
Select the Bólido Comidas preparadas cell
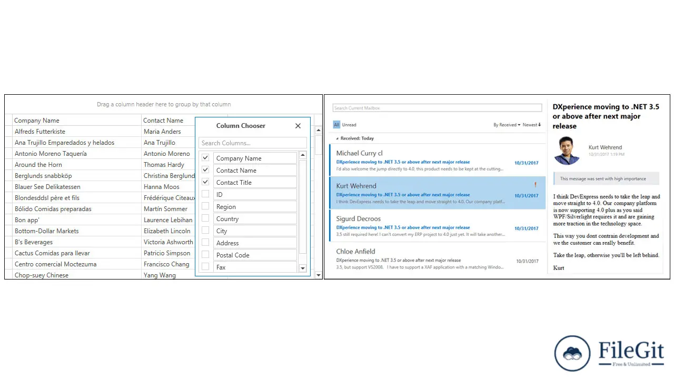pos(77,208)
